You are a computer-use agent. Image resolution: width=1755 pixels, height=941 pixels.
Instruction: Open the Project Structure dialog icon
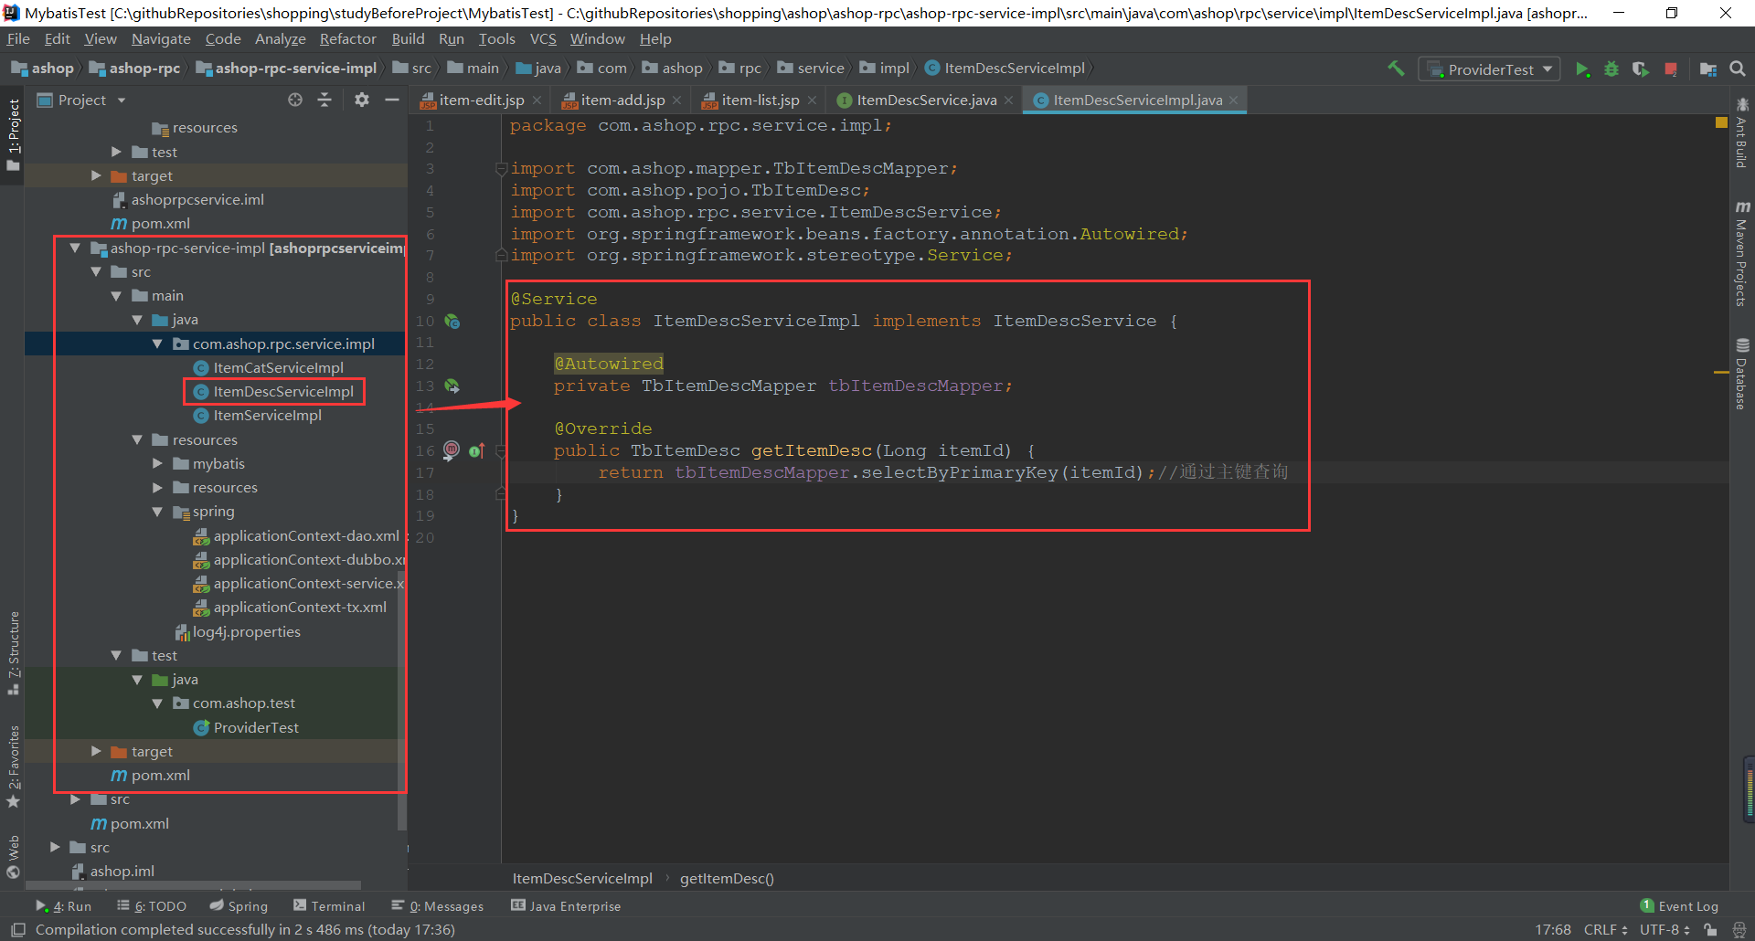(x=1707, y=69)
